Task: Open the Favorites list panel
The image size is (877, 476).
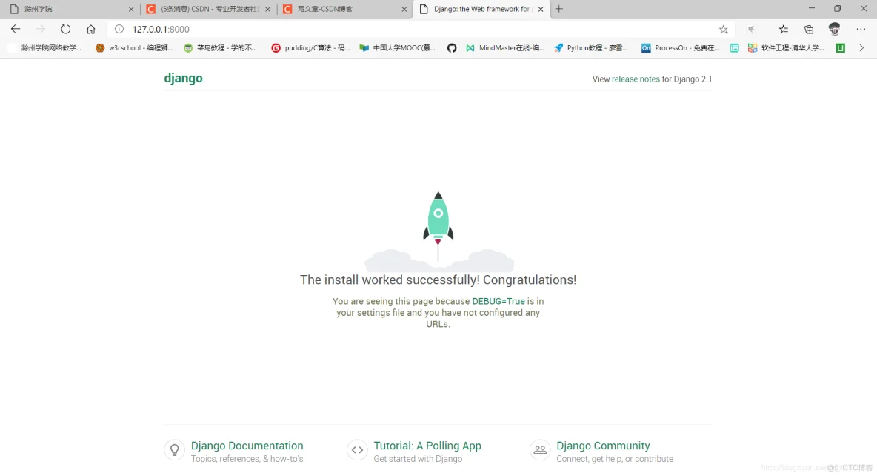Action: 783,29
